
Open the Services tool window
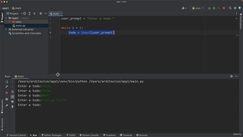pos(142,135)
